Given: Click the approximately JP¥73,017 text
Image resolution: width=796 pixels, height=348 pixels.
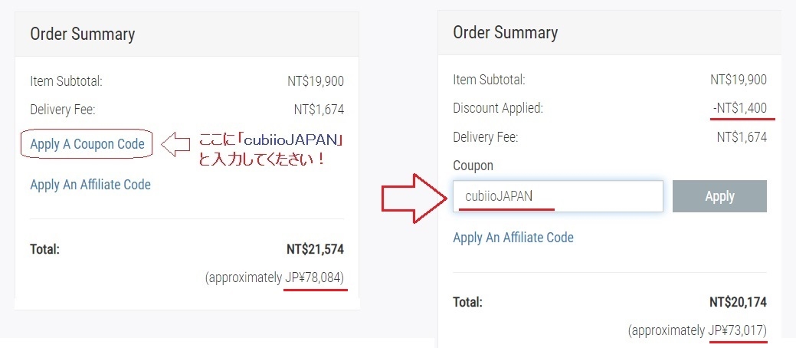Looking at the screenshot, I should click(x=697, y=331).
